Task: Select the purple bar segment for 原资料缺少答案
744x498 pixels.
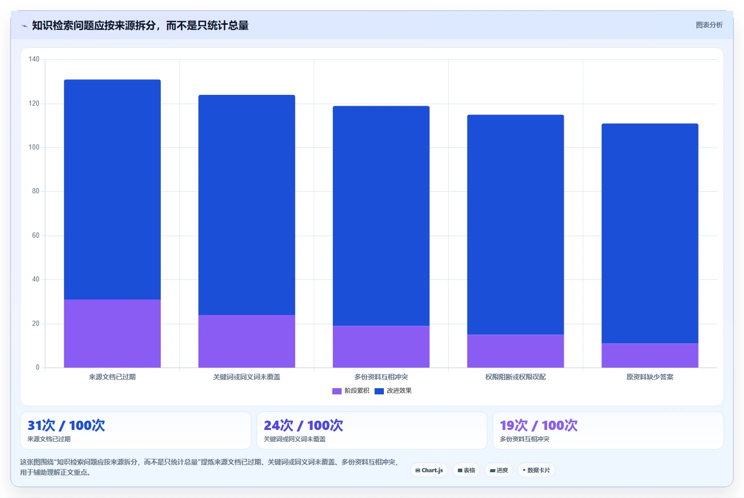Action: click(650, 355)
